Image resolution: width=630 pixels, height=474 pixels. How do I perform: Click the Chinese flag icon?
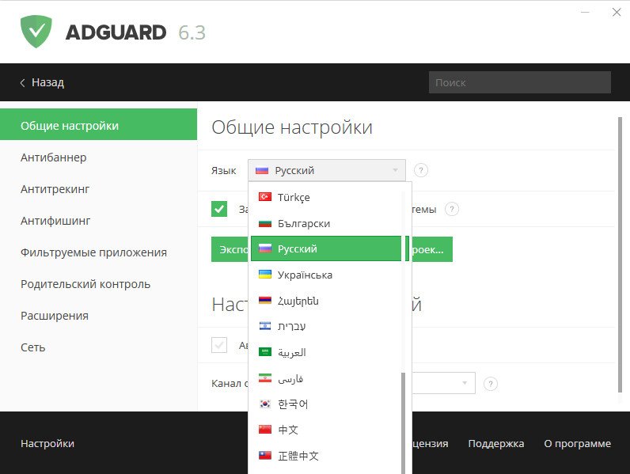point(265,430)
